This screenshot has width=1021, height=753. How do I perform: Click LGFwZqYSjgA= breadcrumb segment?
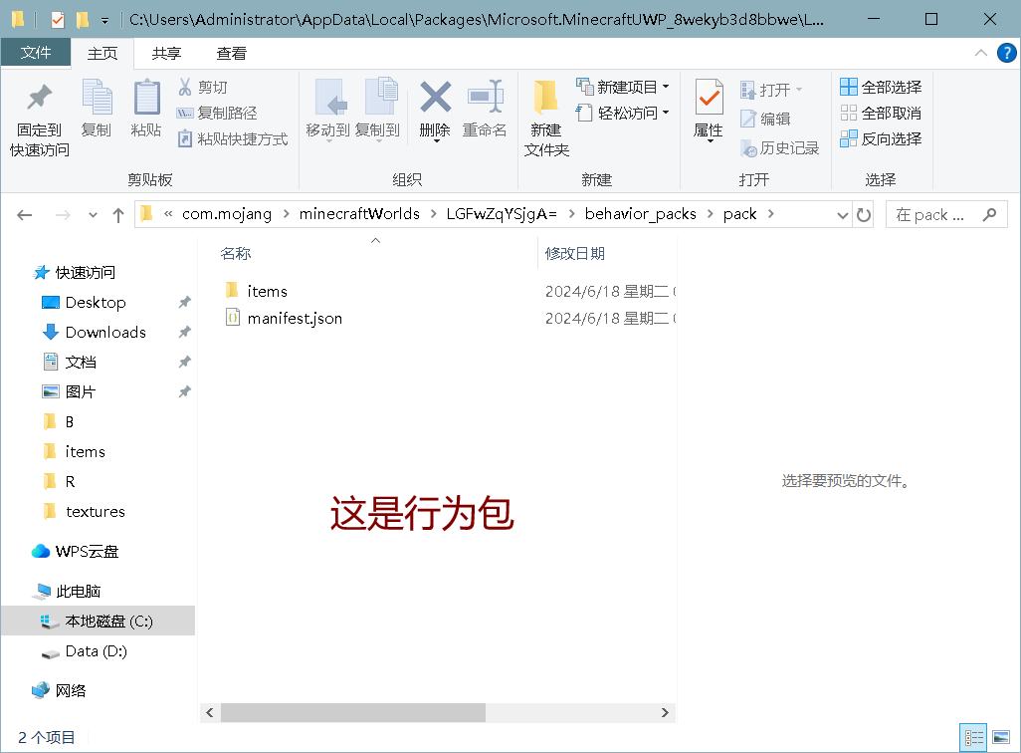point(502,214)
